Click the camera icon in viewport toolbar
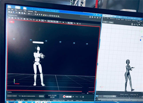 (24, 19)
